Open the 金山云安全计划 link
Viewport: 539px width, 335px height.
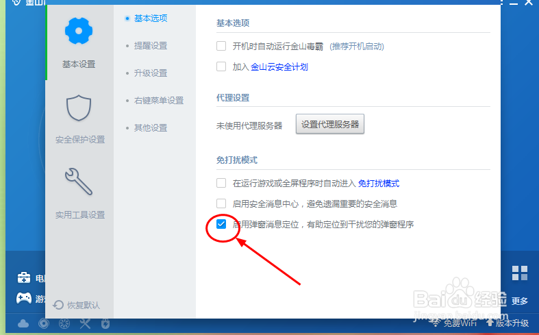tap(279, 66)
